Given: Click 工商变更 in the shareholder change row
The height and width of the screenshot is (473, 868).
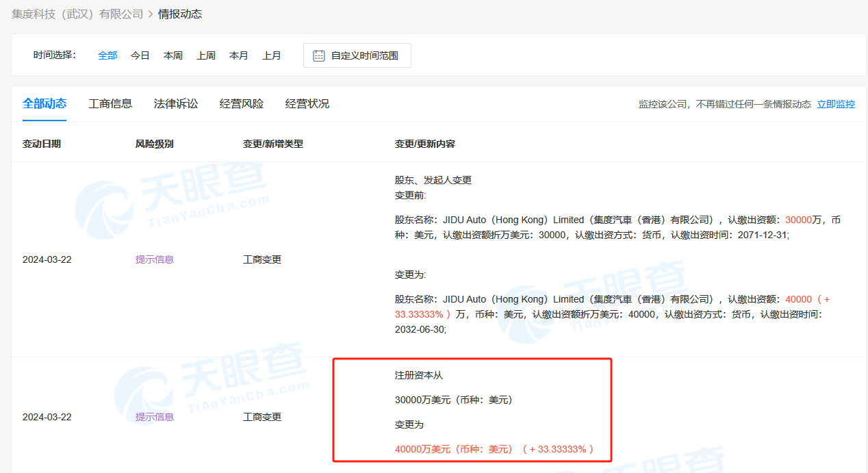Looking at the screenshot, I should [262, 259].
